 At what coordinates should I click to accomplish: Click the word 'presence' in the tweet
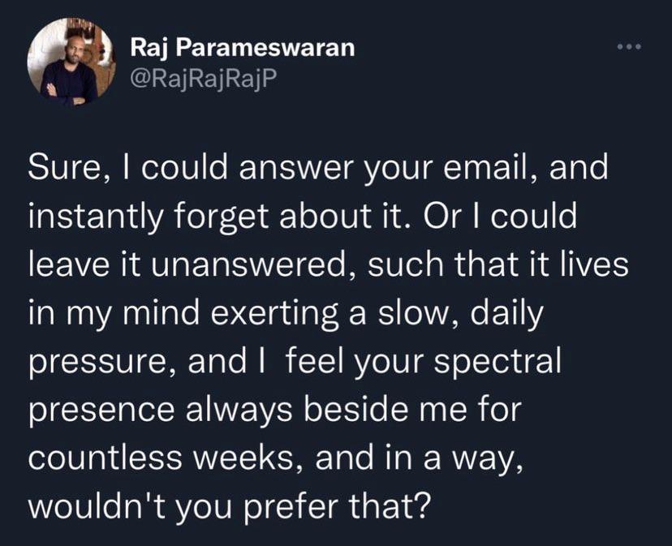(101, 411)
